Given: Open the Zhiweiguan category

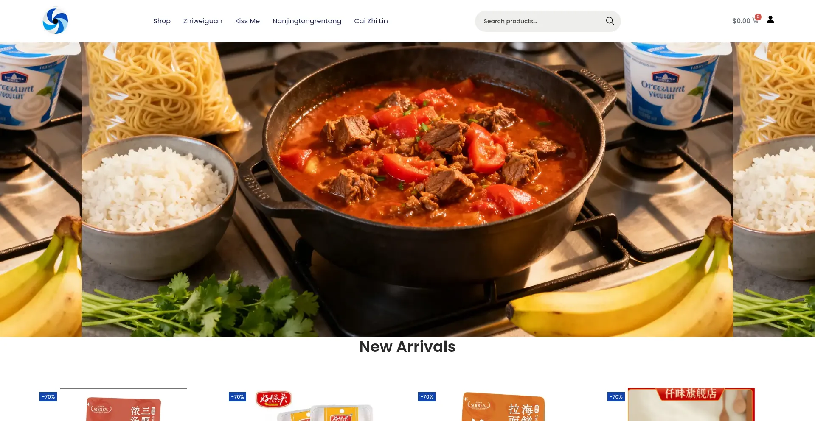Looking at the screenshot, I should 203,21.
